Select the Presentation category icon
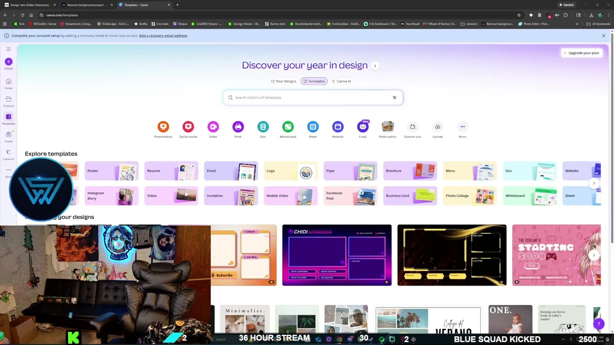 163,126
